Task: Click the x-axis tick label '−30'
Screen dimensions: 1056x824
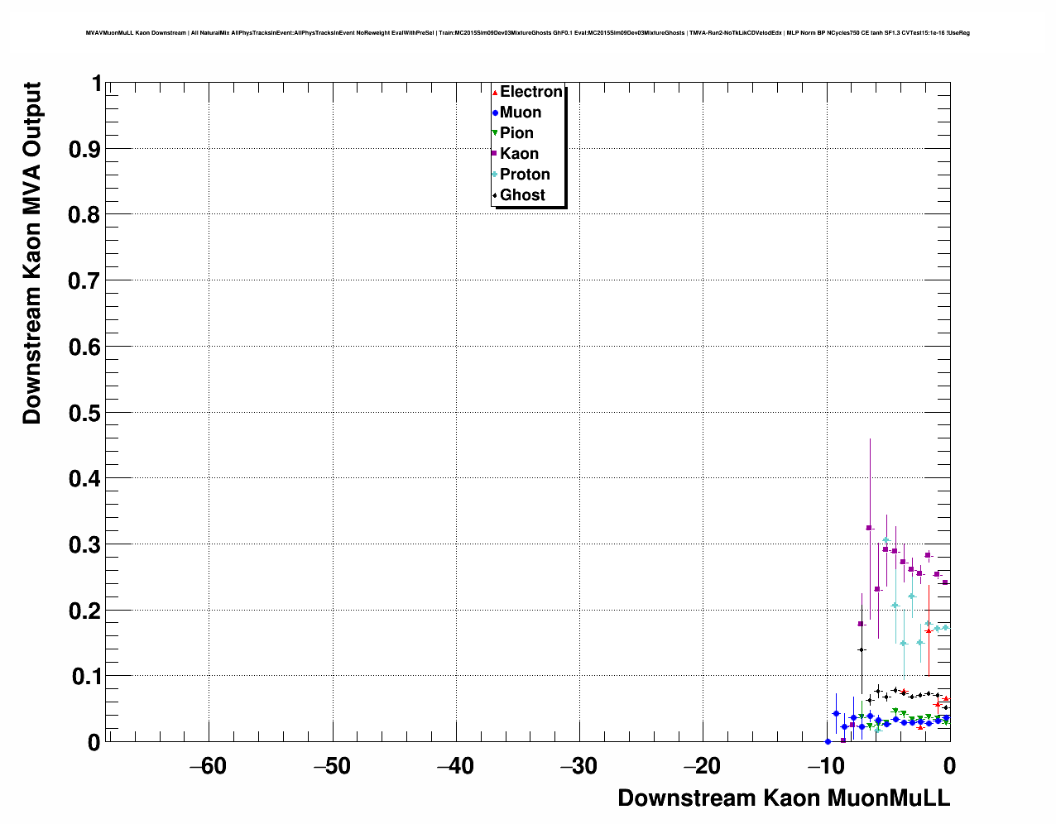Action: pos(578,766)
